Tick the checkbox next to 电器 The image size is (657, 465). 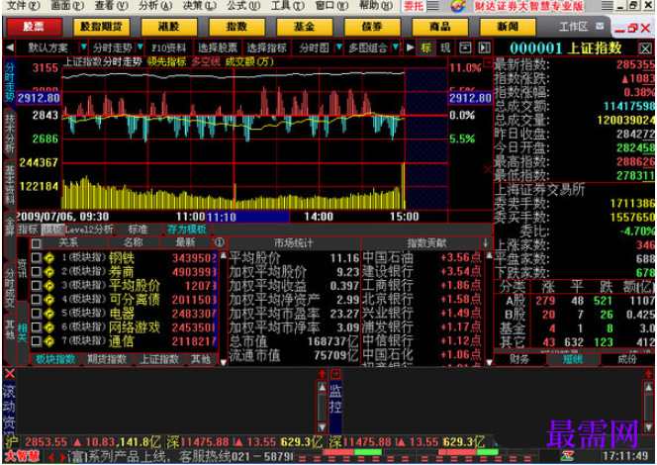37,313
